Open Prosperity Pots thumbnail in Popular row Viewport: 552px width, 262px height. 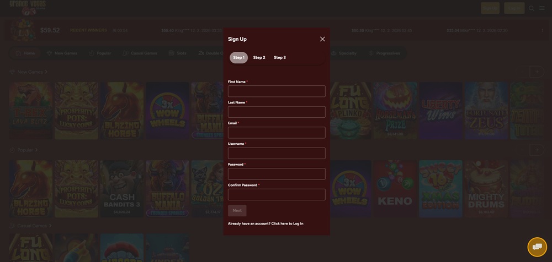coord(76,189)
